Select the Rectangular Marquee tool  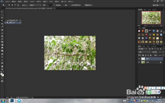pyautogui.click(x=2, y=15)
